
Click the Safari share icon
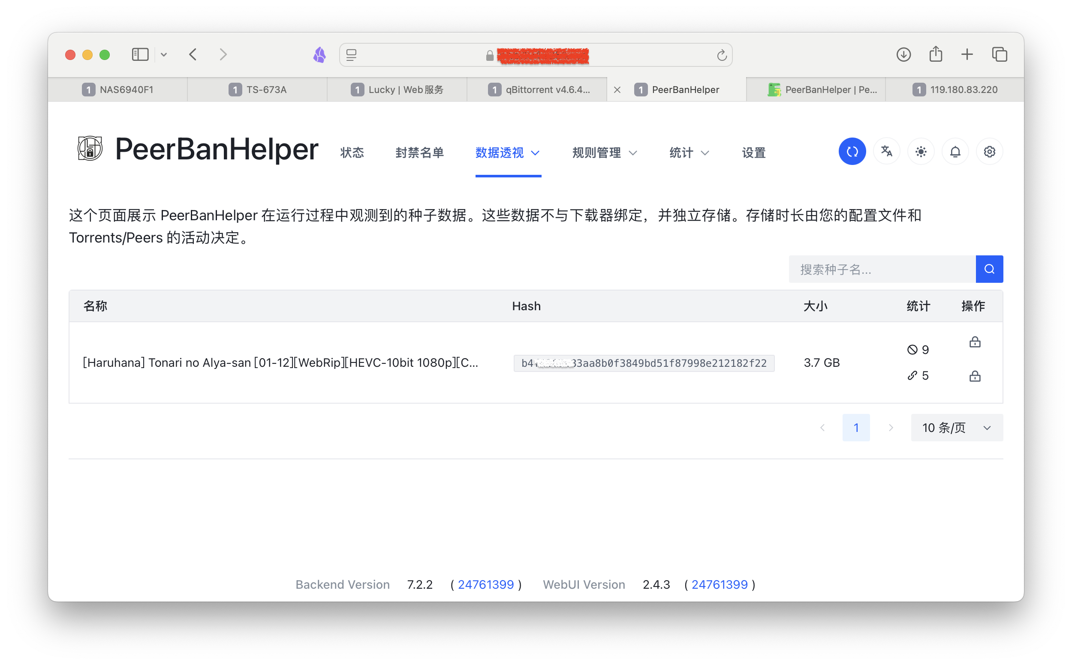pyautogui.click(x=936, y=54)
